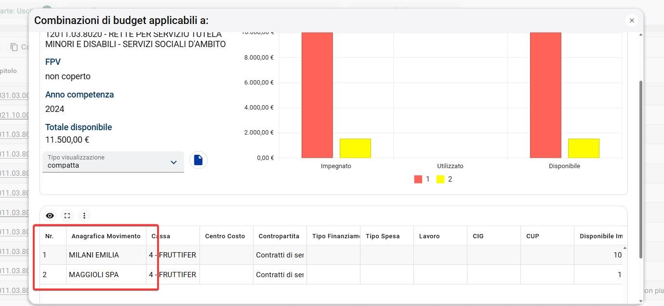
Task: Click the yellow Disponibile bar
Action: pyautogui.click(x=584, y=148)
